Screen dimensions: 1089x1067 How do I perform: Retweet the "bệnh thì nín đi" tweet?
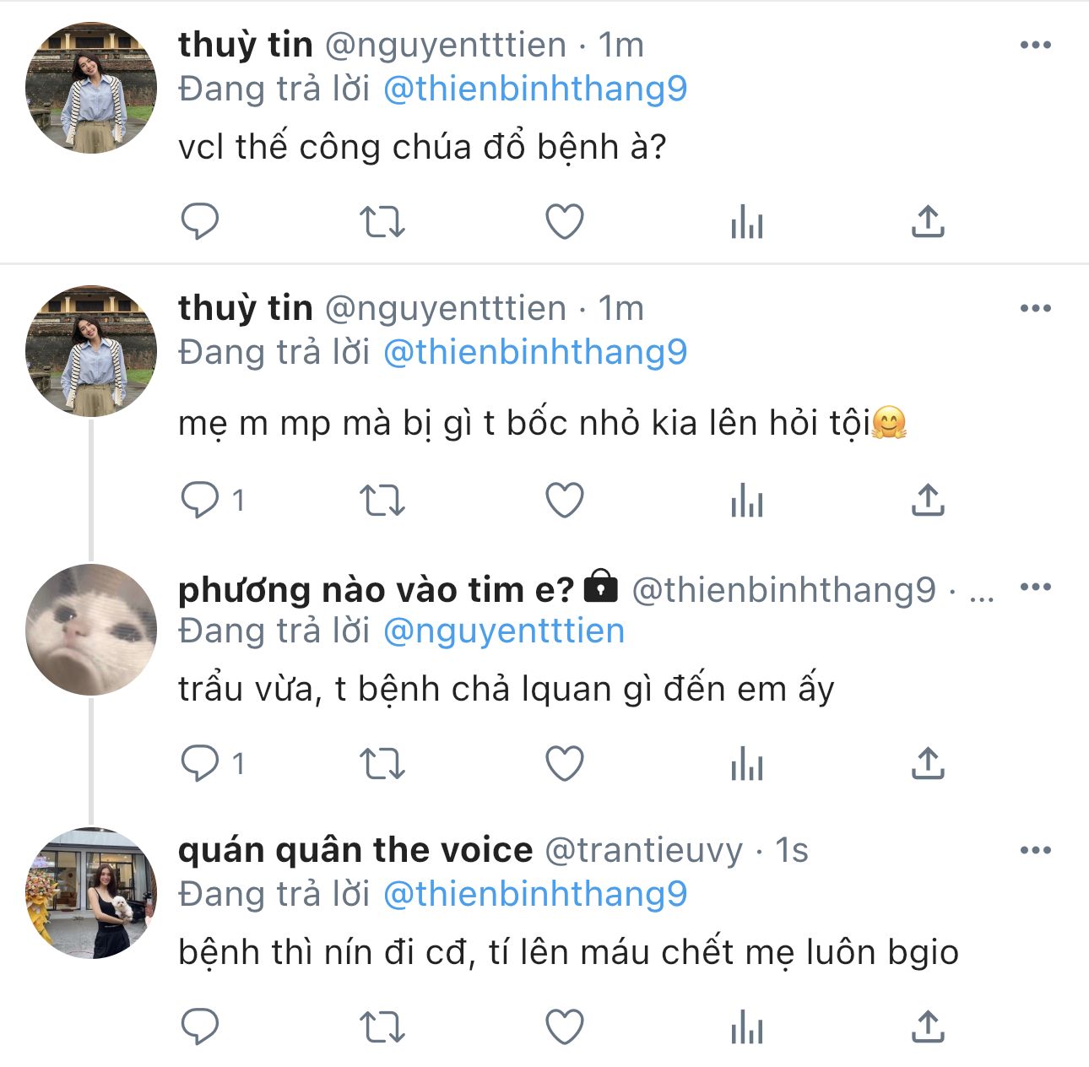(382, 1027)
